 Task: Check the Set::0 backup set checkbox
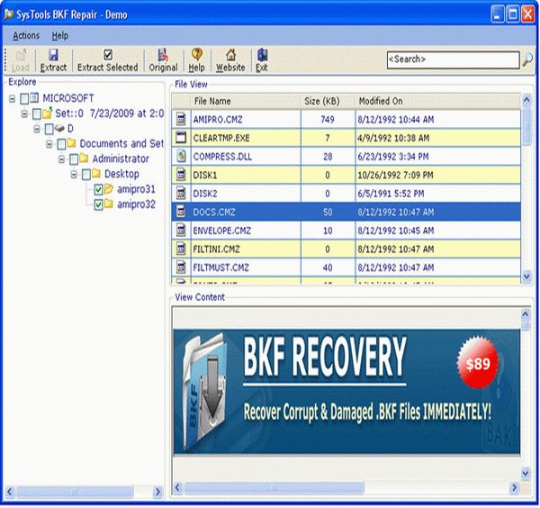(37, 113)
